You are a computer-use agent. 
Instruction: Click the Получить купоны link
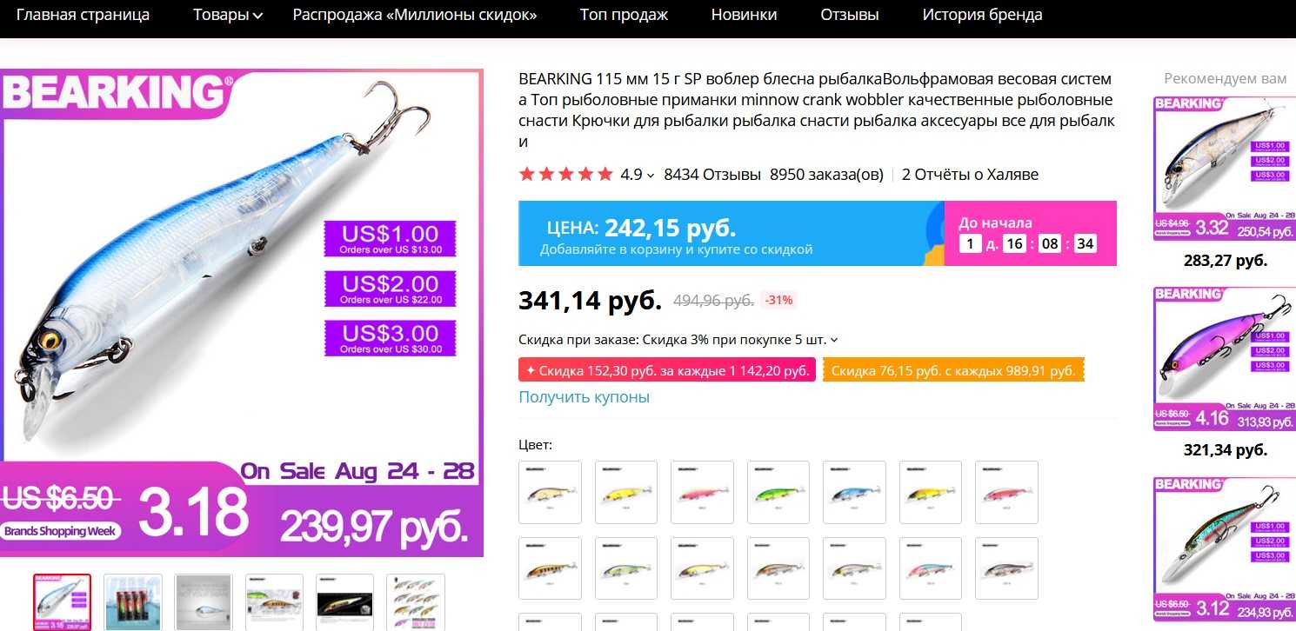(584, 397)
